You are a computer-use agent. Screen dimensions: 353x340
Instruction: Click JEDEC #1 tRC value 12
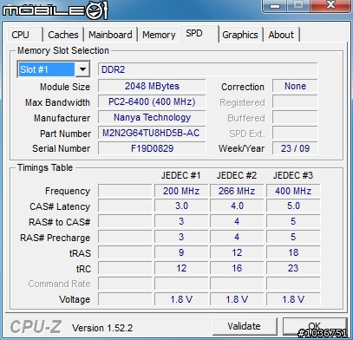[x=181, y=268]
